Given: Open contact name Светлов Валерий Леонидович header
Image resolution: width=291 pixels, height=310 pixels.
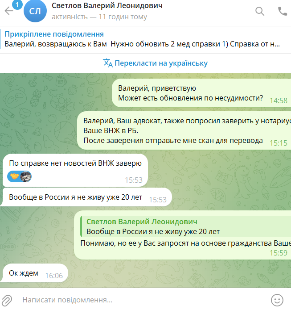Looking at the screenshot, I should pos(107,6).
